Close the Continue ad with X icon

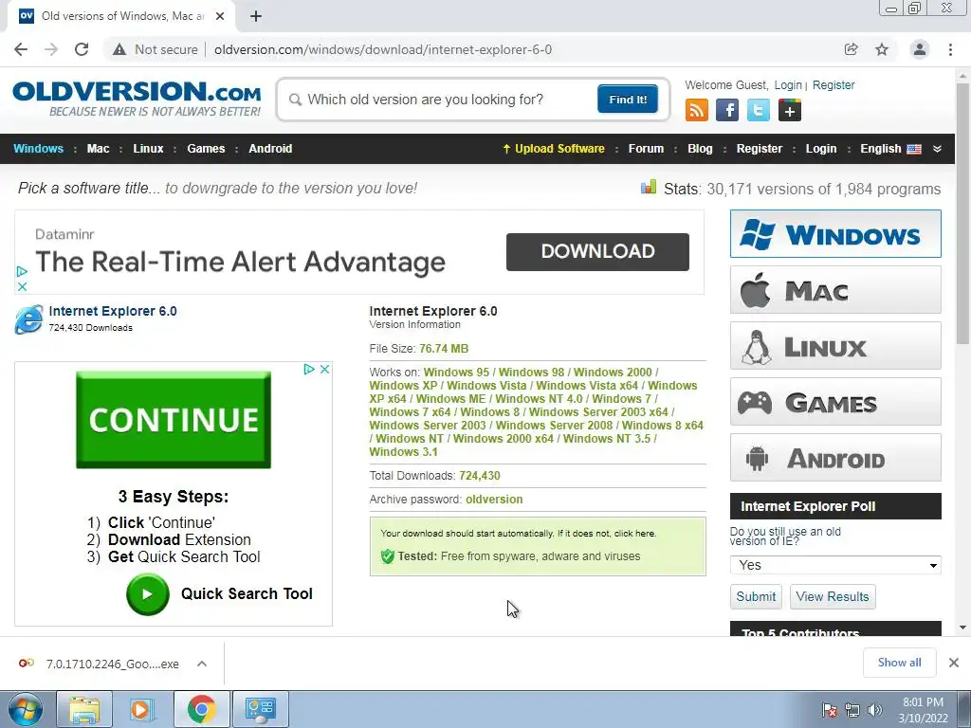pyautogui.click(x=324, y=369)
